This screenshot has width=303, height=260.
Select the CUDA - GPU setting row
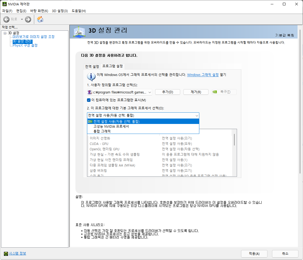[160, 144]
